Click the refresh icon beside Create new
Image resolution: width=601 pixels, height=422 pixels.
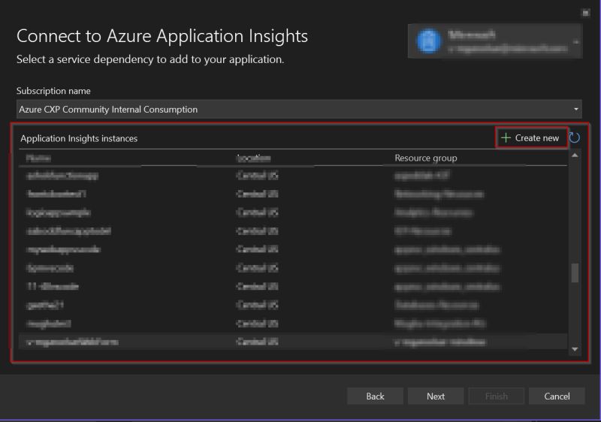[x=575, y=137]
